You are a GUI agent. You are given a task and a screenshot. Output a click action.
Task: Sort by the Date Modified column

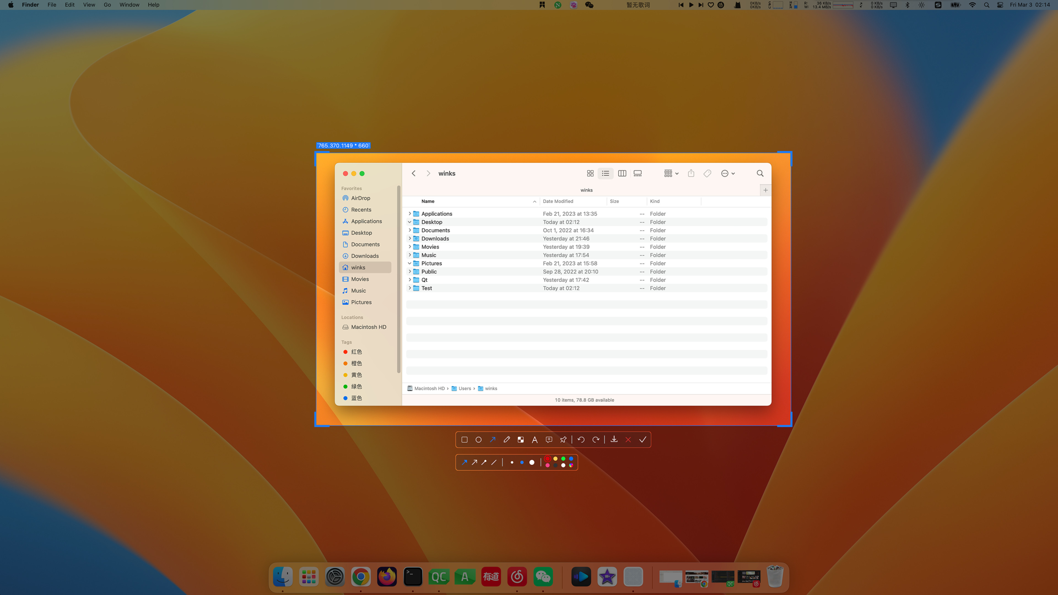[x=573, y=201]
